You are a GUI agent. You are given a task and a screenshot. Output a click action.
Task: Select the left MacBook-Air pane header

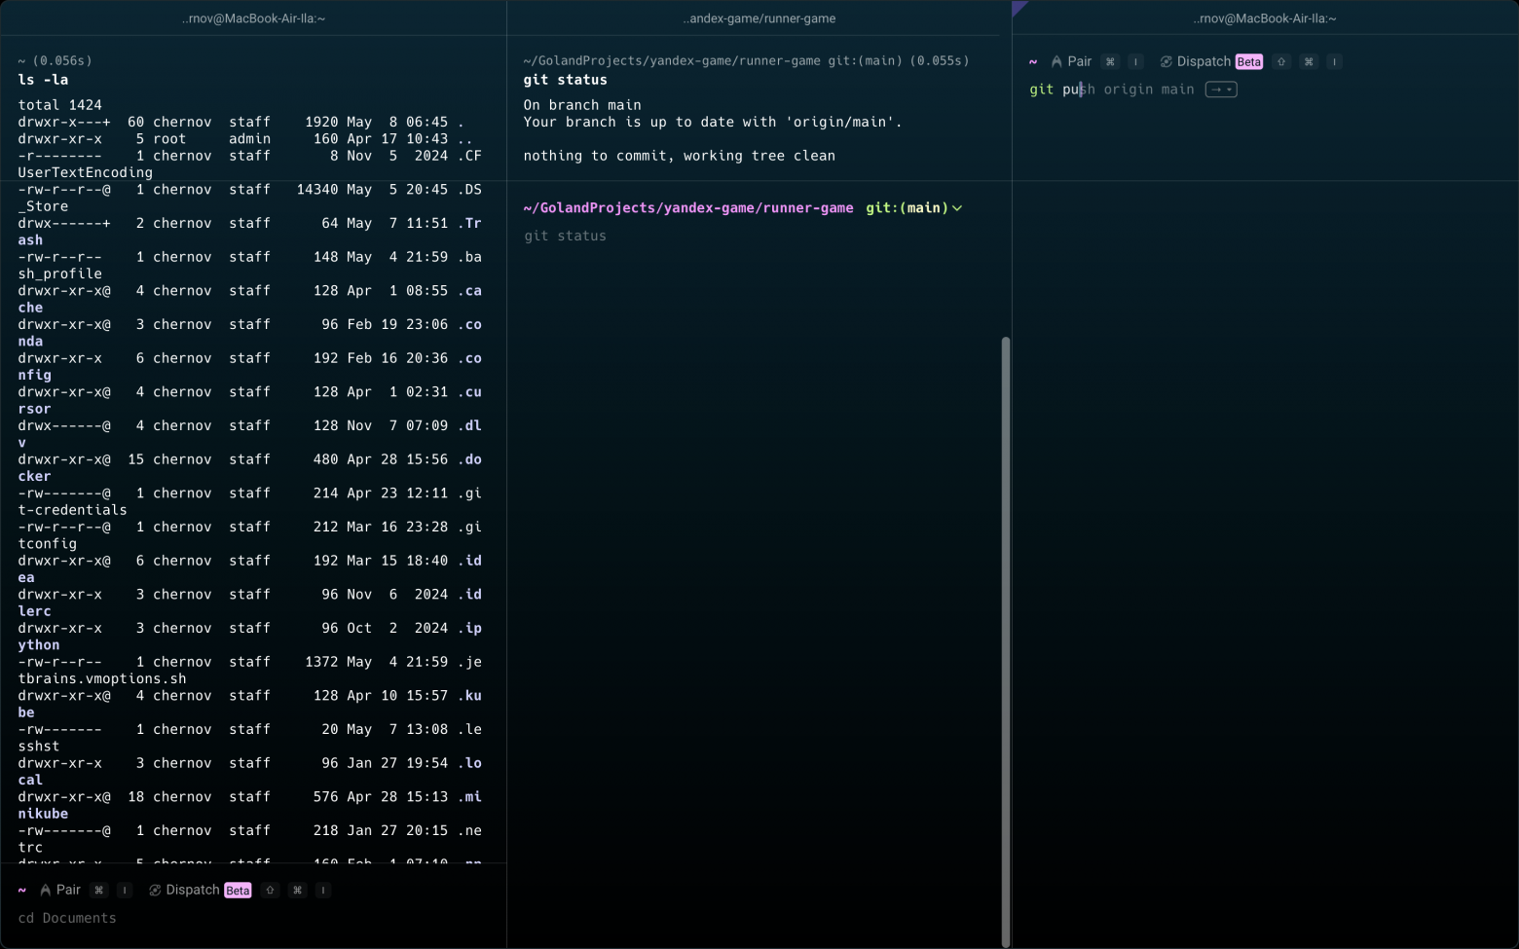pyautogui.click(x=253, y=18)
